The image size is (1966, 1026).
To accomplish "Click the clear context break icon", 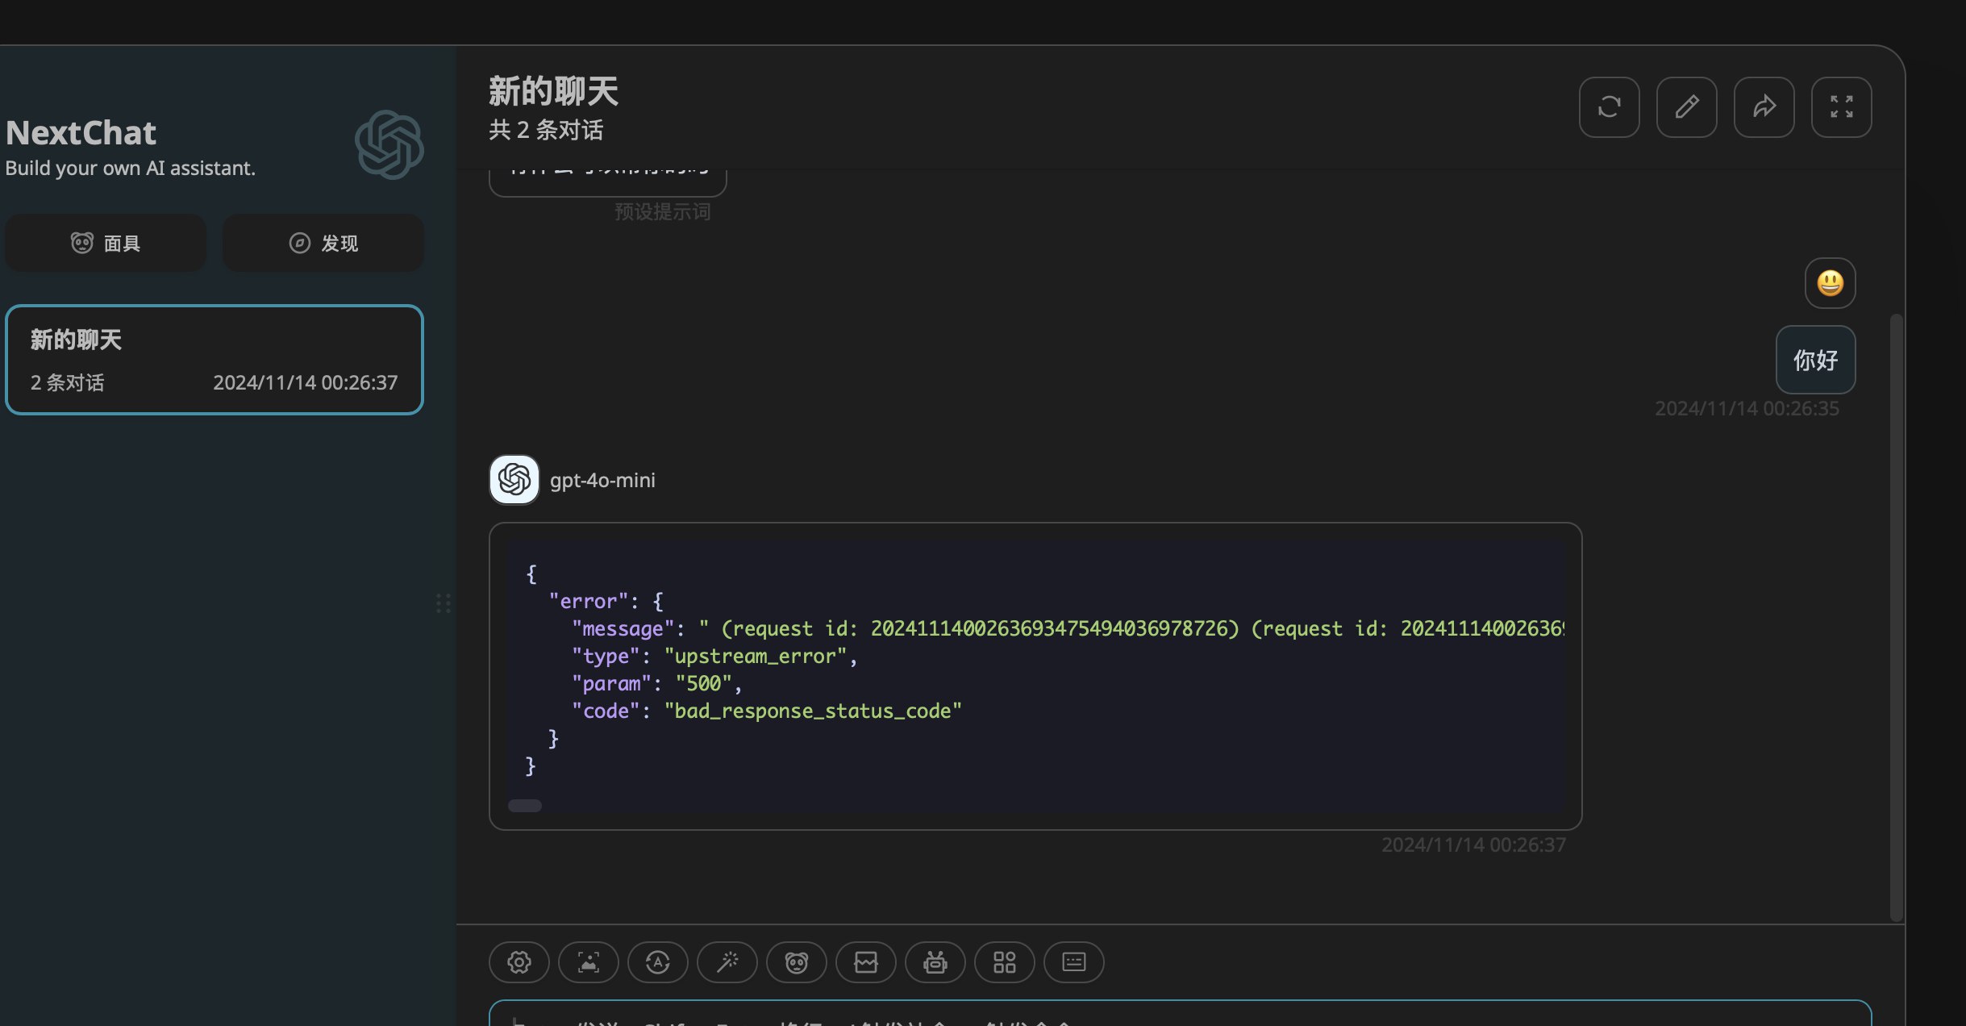I will tap(865, 962).
